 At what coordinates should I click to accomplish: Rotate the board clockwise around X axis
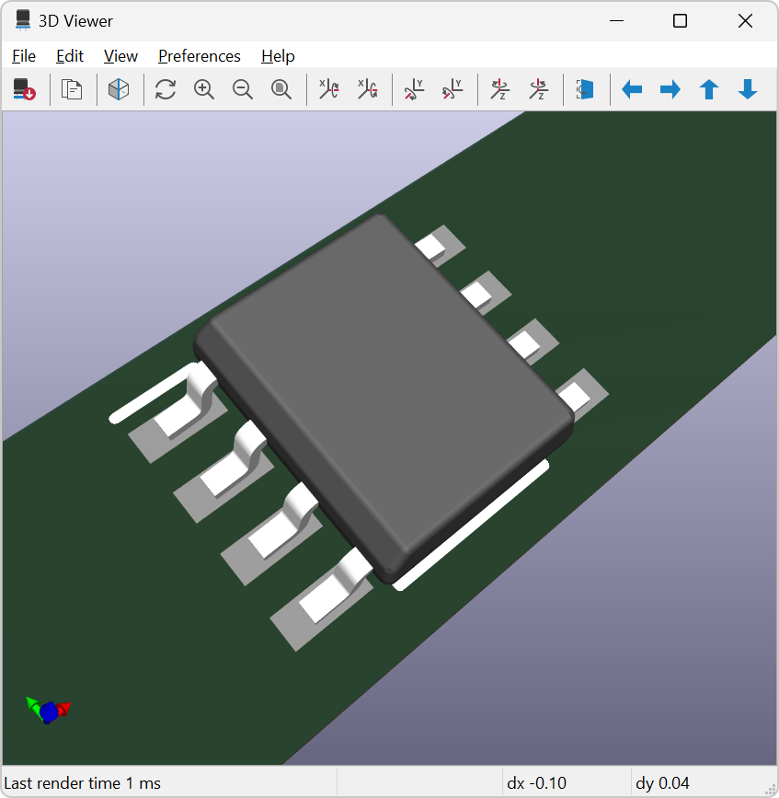(327, 89)
